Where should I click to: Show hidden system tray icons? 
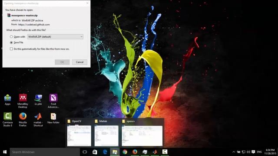pyautogui.click(x=234, y=152)
